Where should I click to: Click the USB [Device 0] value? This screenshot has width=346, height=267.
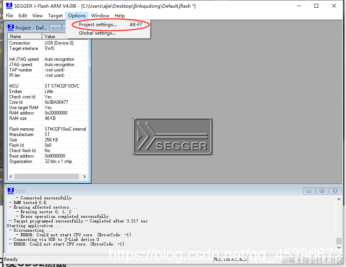point(59,43)
